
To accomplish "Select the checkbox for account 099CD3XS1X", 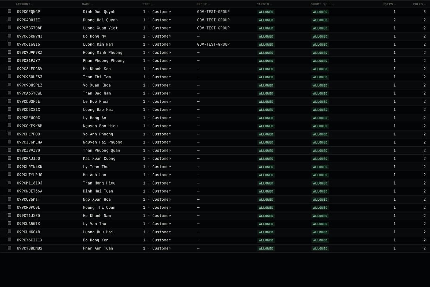I will tap(9, 109).
